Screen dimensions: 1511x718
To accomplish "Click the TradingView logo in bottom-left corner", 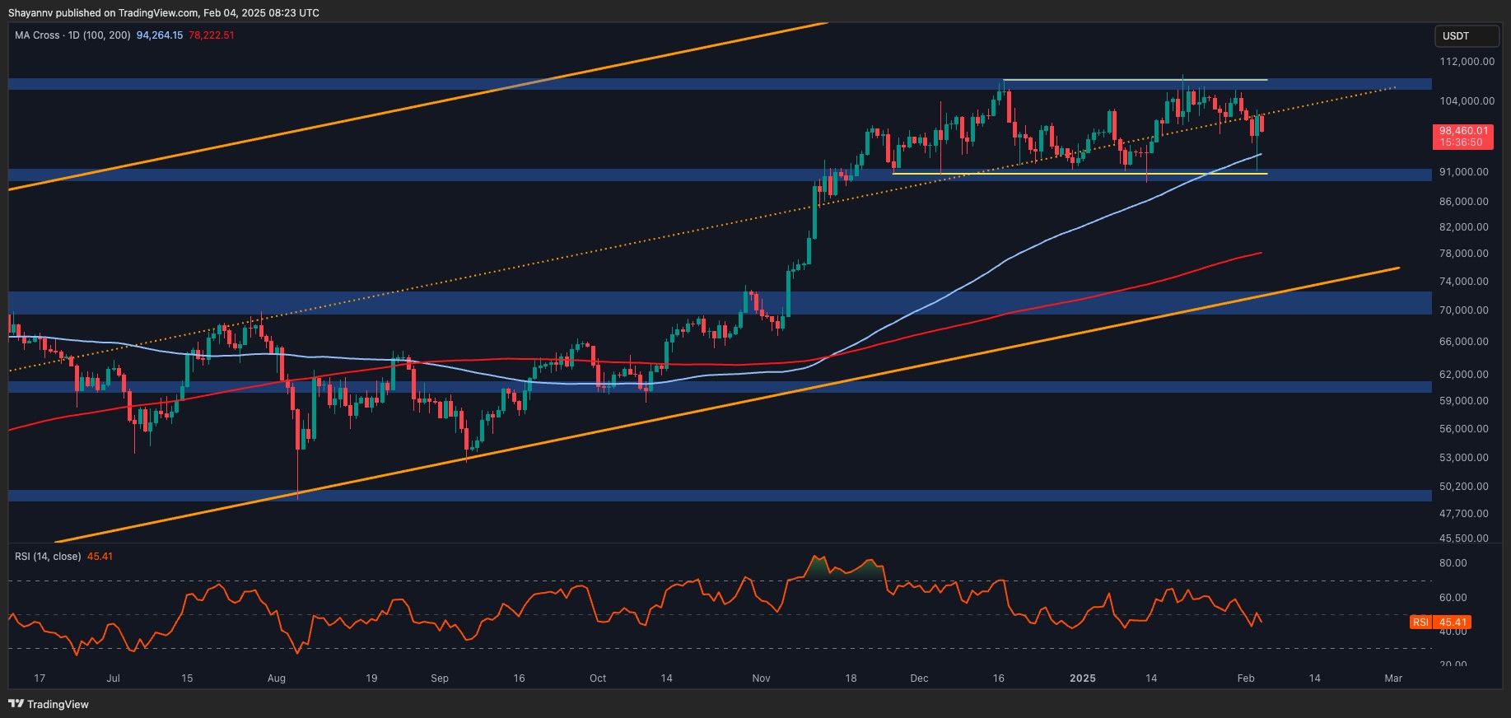I will point(48,704).
